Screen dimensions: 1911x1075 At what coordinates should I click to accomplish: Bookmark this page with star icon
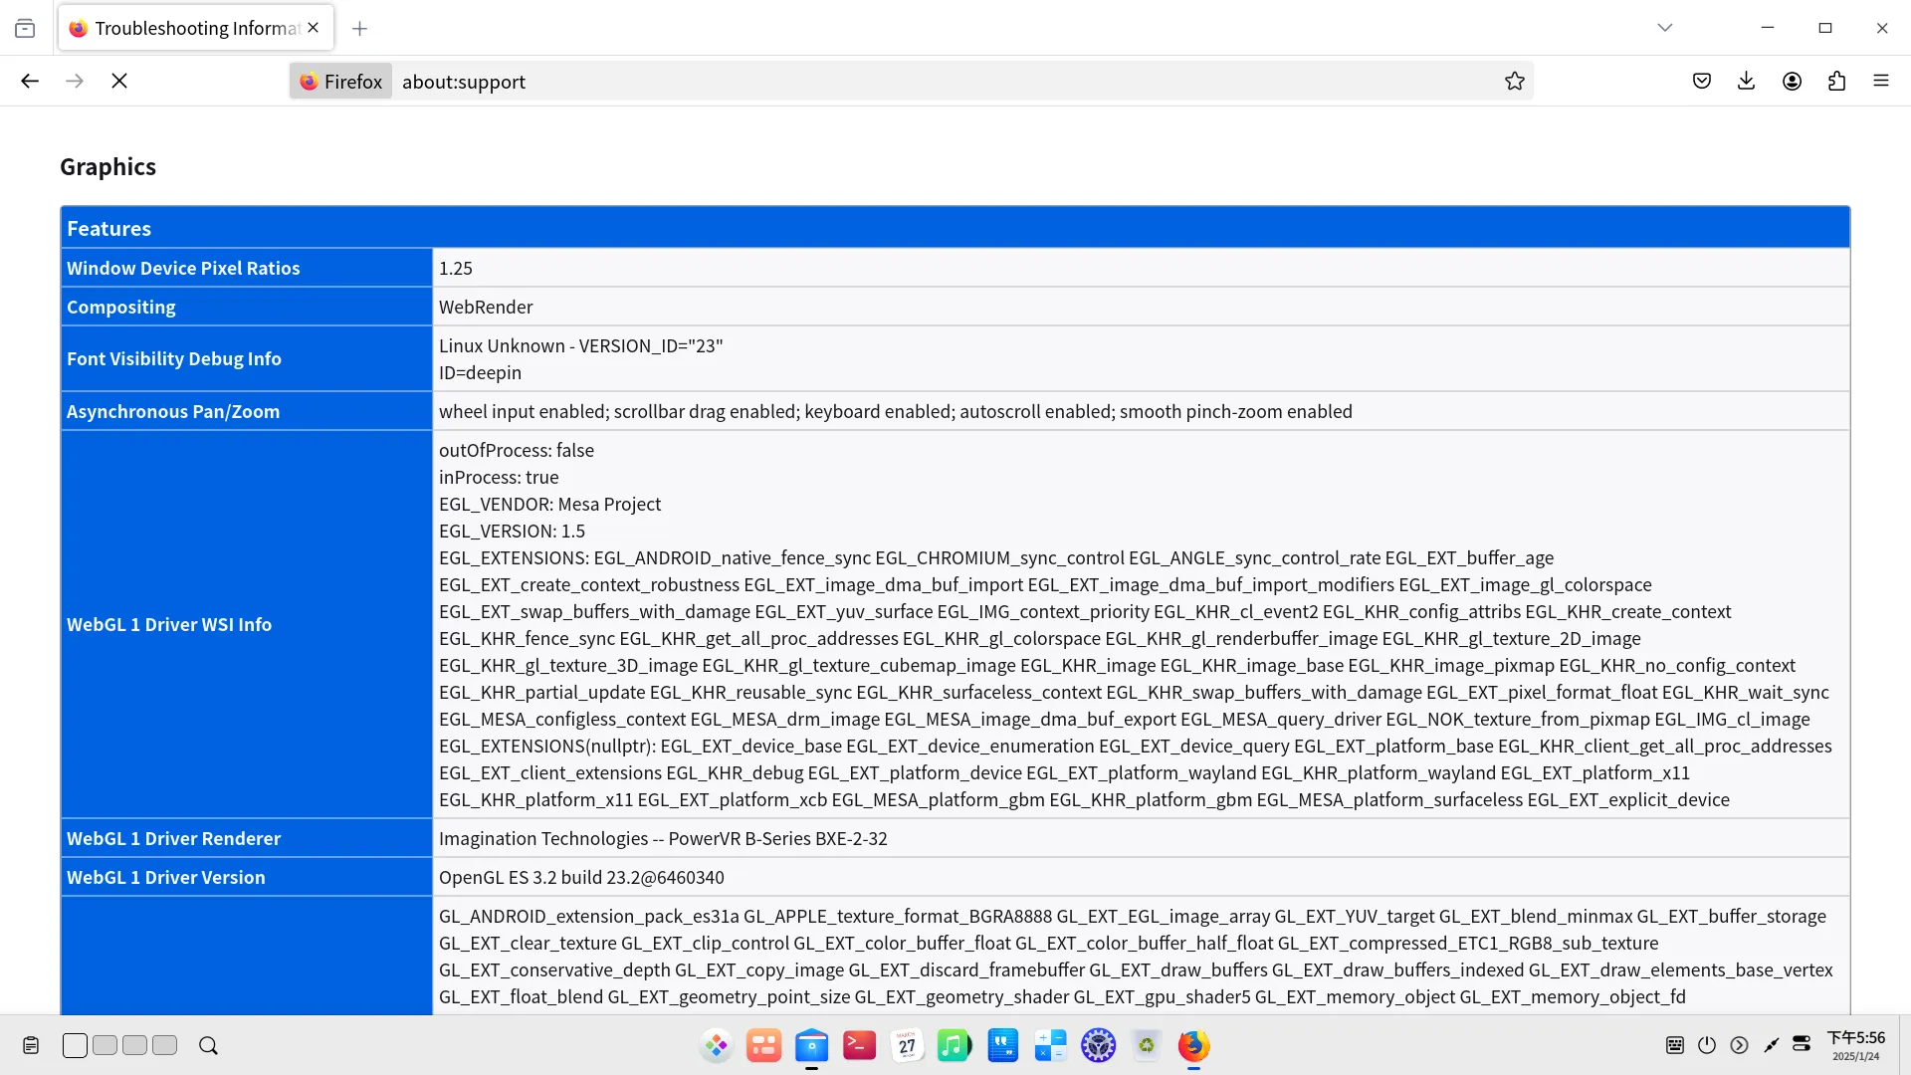pos(1514,82)
